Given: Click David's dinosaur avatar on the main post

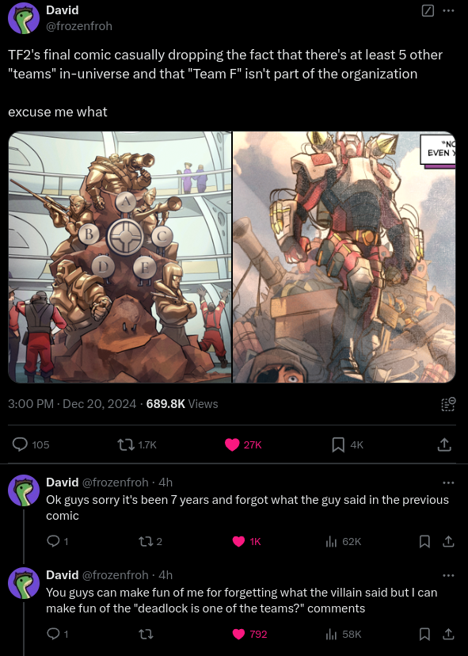Looking at the screenshot, I should [x=24, y=18].
